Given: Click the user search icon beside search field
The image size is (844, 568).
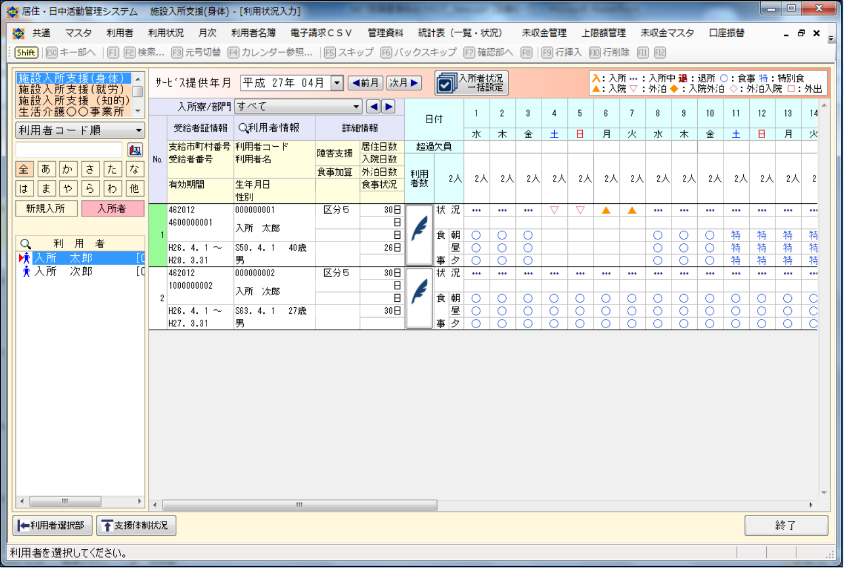Looking at the screenshot, I should pos(135,150).
